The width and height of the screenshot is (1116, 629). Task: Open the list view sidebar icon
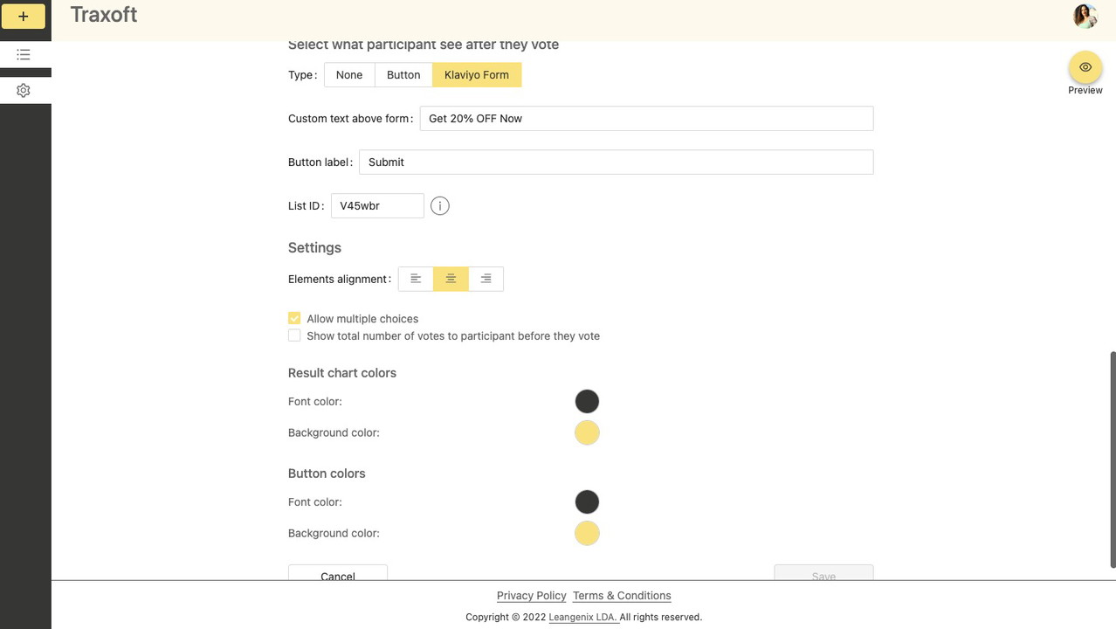tap(24, 54)
